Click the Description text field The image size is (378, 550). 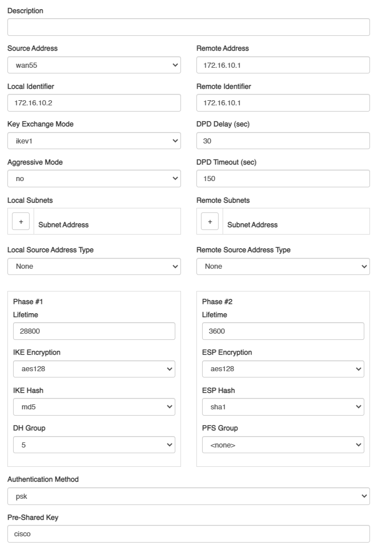click(x=188, y=27)
